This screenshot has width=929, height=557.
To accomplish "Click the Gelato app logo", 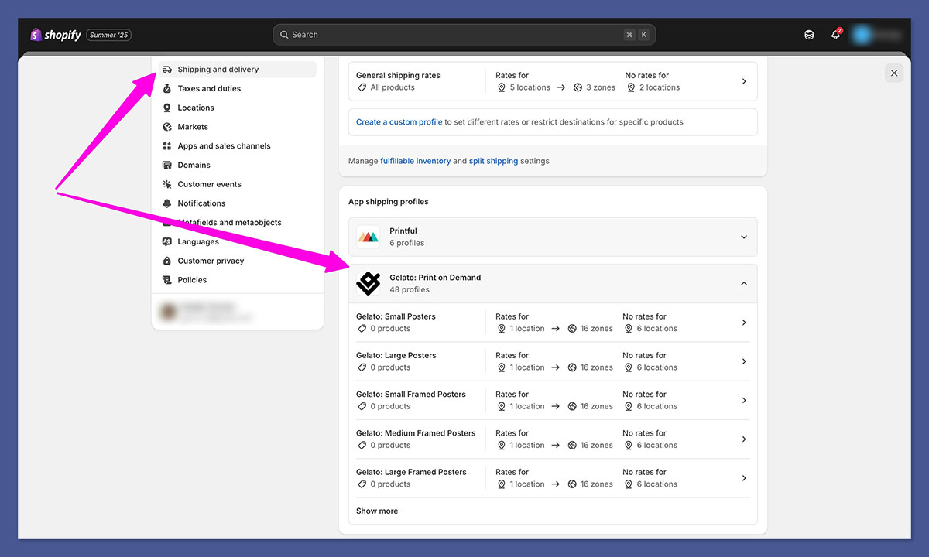I will tap(369, 283).
